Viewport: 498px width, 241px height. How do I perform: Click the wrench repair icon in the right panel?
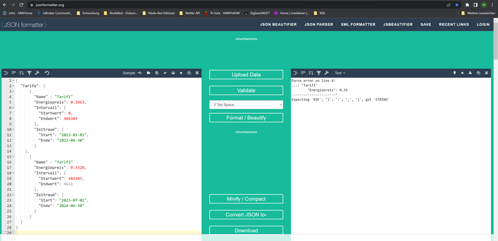(327, 73)
